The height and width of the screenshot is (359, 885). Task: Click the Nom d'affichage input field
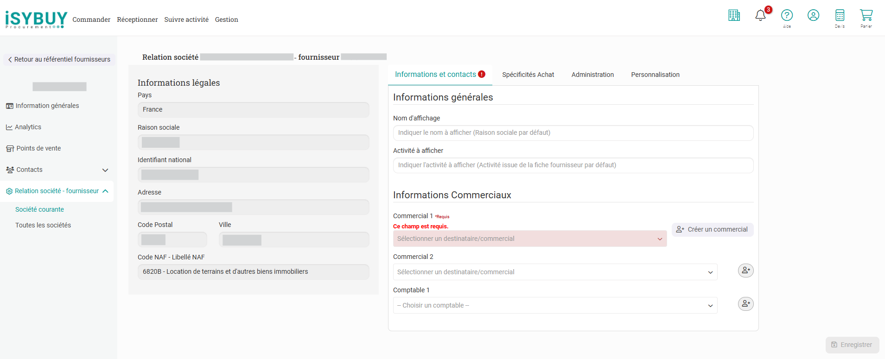[573, 133]
